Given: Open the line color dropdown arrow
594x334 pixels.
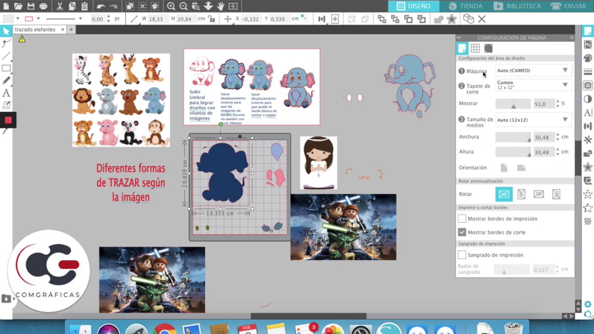Looking at the screenshot, I should pyautogui.click(x=39, y=19).
